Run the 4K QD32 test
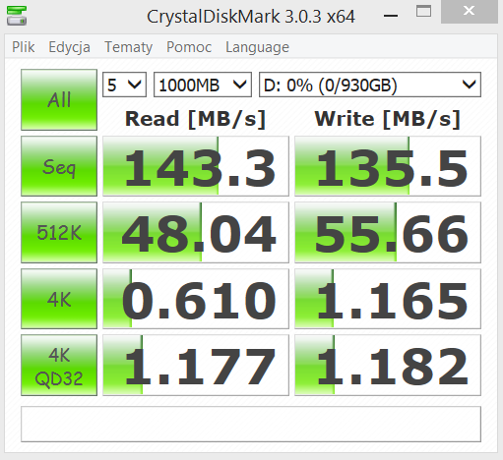This screenshot has height=460, width=503. coord(59,365)
